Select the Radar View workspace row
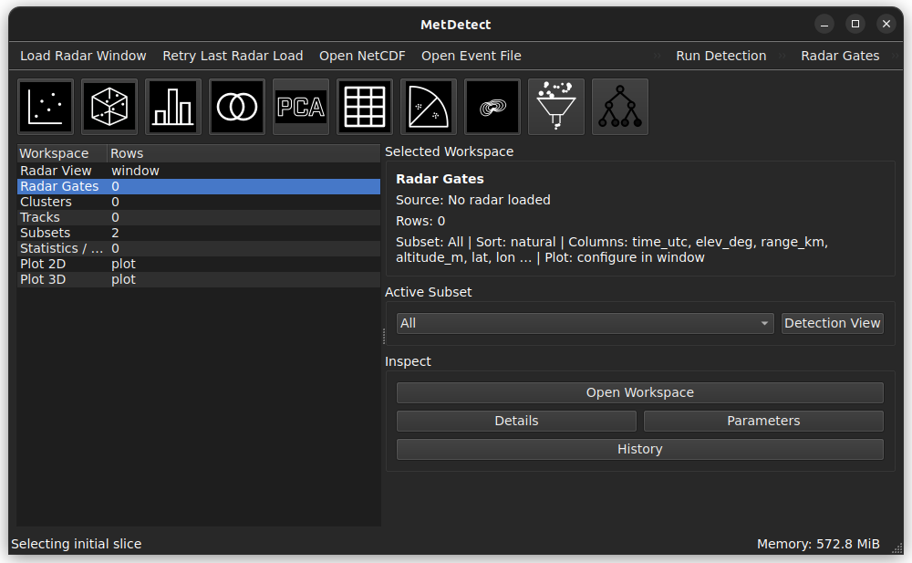This screenshot has width=912, height=563. (199, 171)
